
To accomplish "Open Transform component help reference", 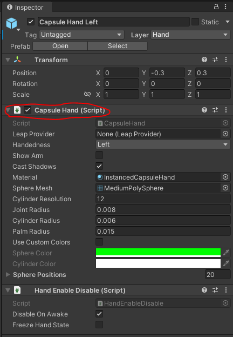I will [x=204, y=60].
